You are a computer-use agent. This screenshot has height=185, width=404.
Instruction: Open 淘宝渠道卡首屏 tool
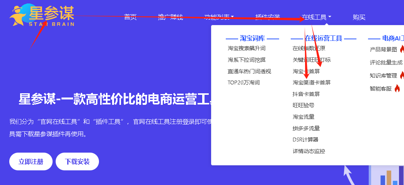[x=312, y=82]
